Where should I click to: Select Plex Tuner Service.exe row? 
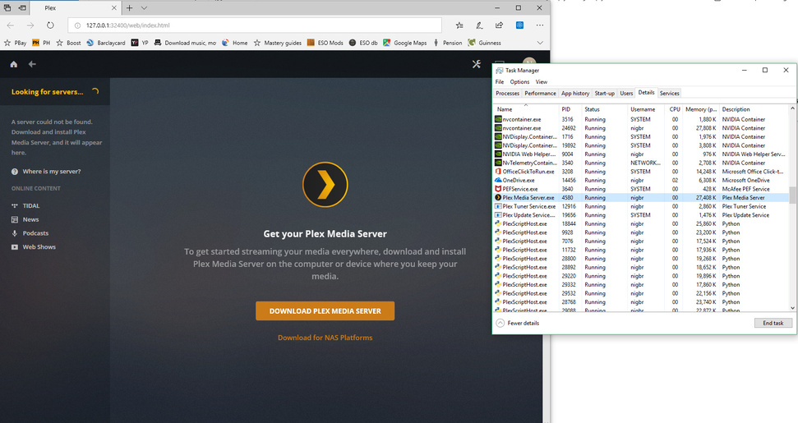[641, 206]
